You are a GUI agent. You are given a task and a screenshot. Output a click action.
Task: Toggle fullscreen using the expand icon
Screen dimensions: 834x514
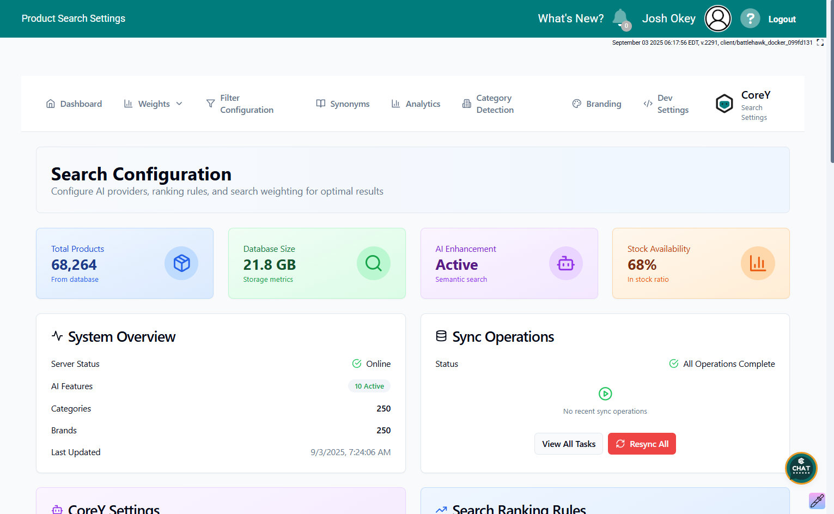[x=820, y=43]
